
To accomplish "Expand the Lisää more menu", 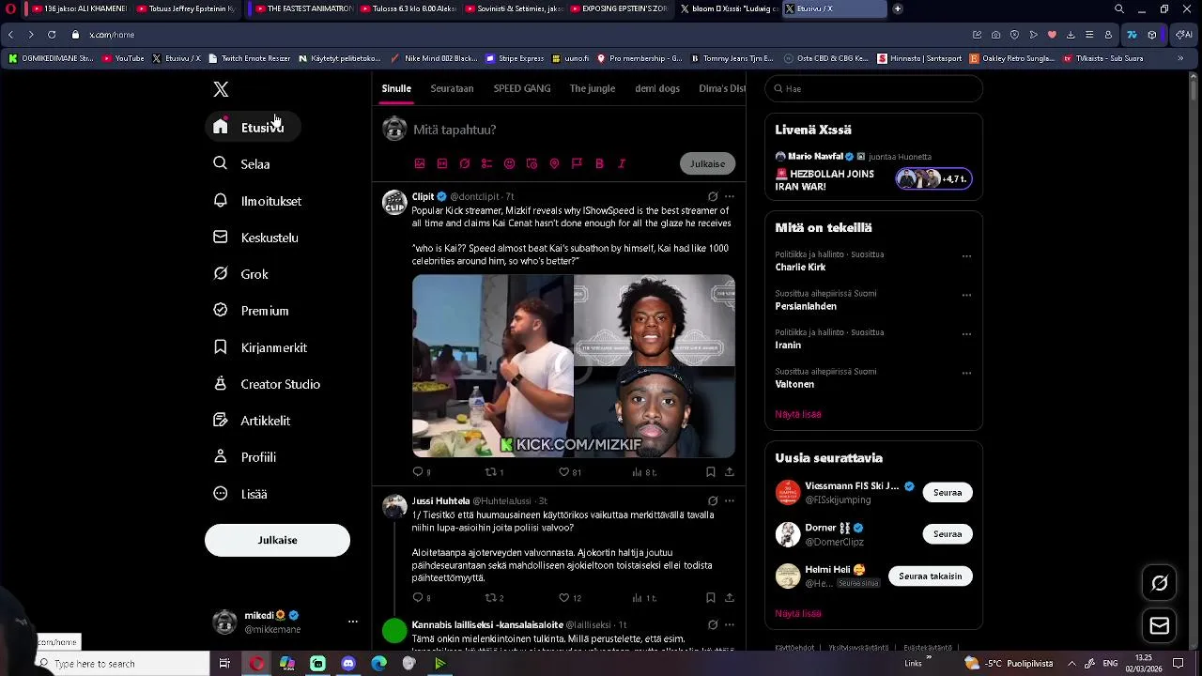I will (240, 494).
